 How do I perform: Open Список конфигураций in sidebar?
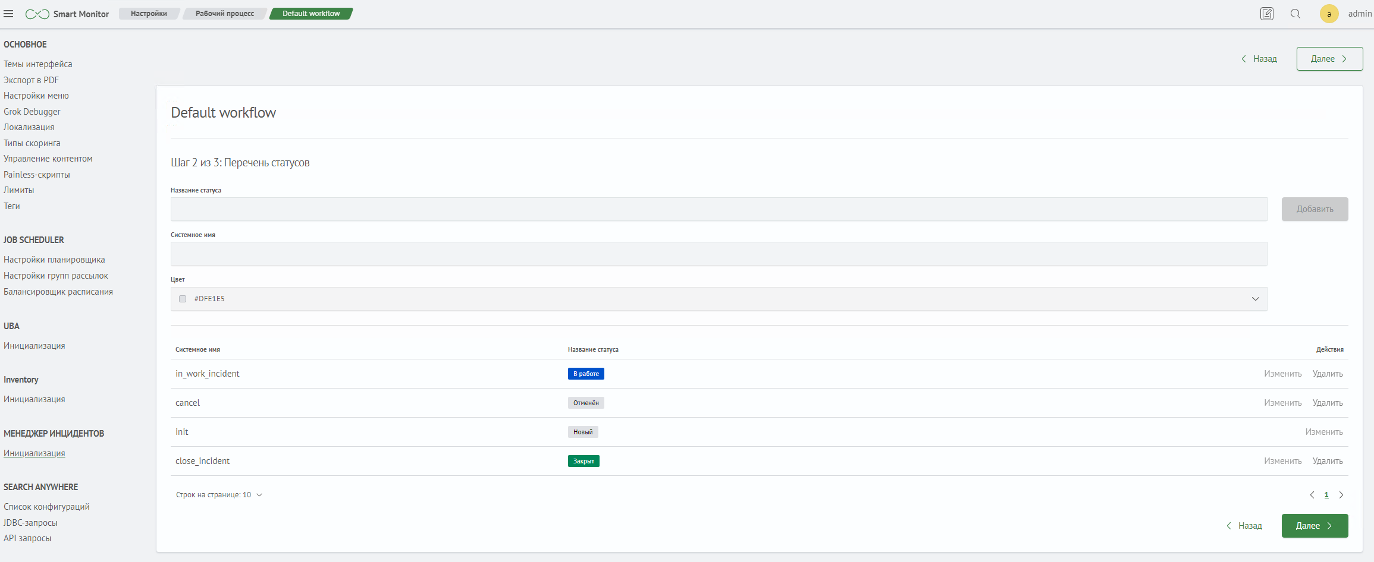tap(46, 507)
